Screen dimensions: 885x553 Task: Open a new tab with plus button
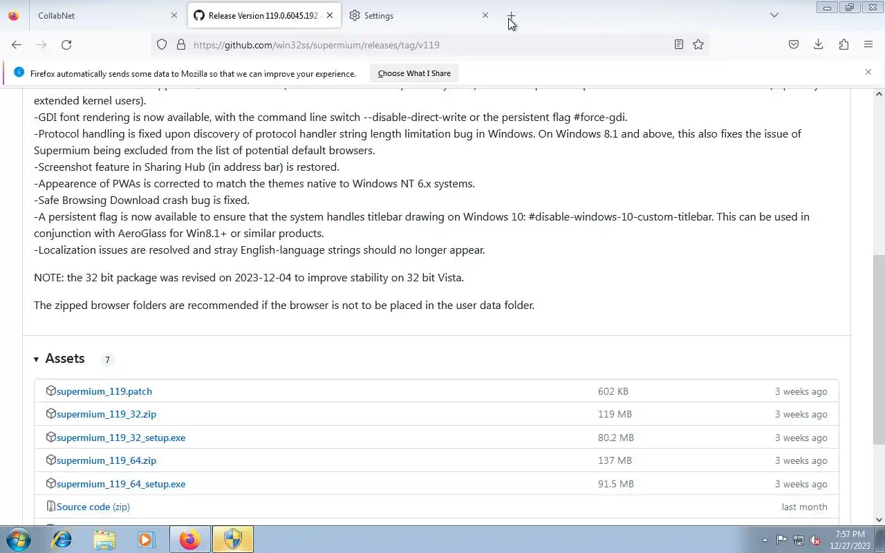511,15
